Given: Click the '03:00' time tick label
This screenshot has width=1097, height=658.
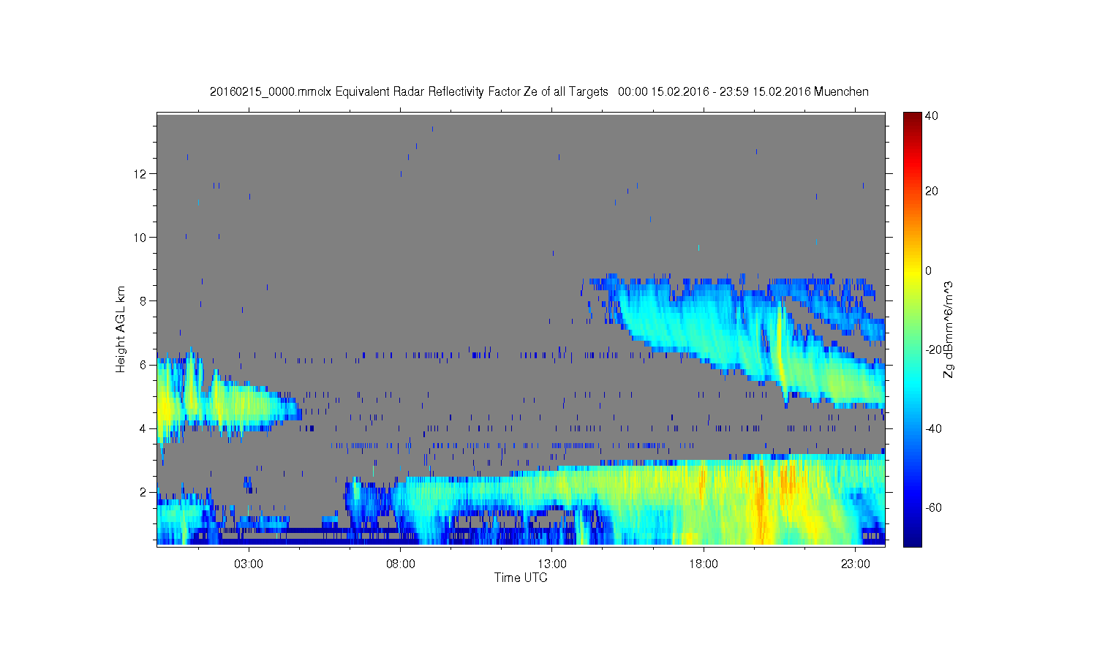Looking at the screenshot, I should click(x=249, y=564).
